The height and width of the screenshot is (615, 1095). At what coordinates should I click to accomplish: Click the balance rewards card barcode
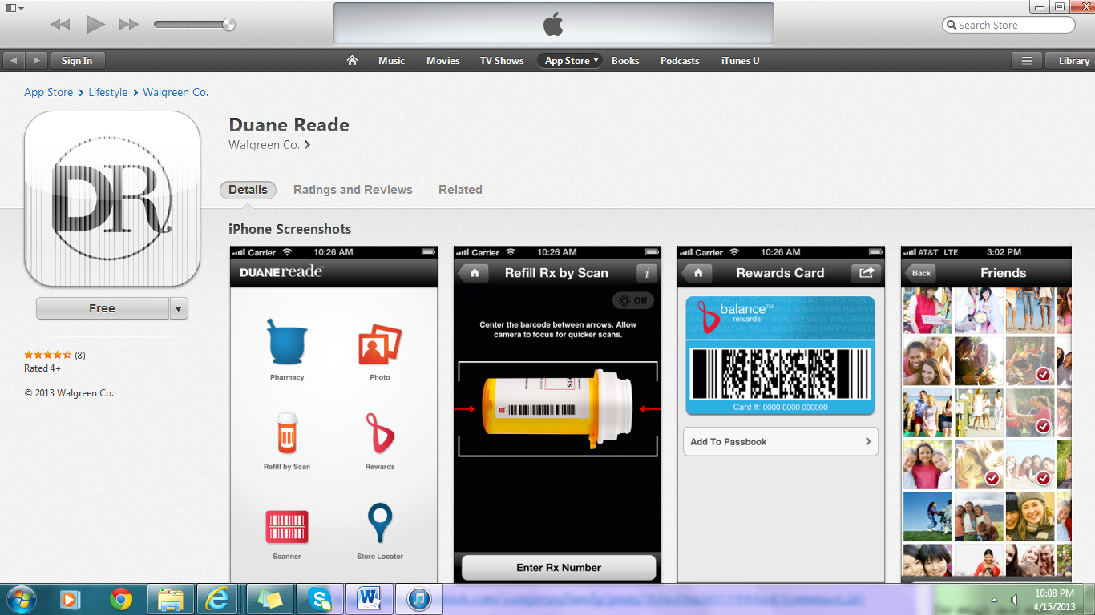tap(781, 373)
